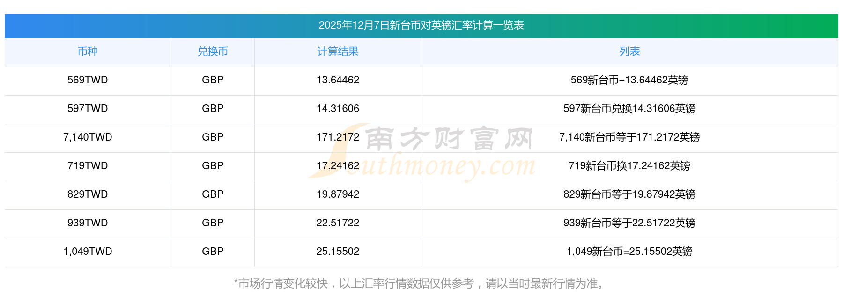Click the 939TWD currency cell
The image size is (843, 298).
(x=88, y=223)
